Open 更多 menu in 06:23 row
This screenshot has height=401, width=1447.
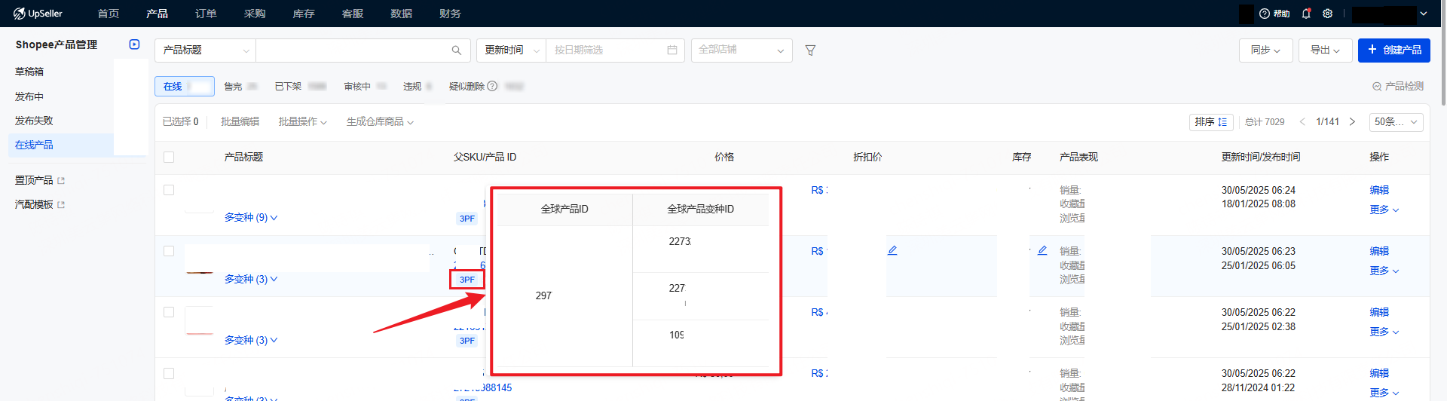point(1384,271)
